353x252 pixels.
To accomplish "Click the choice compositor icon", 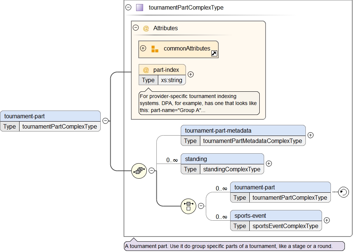I will click(188, 206).
